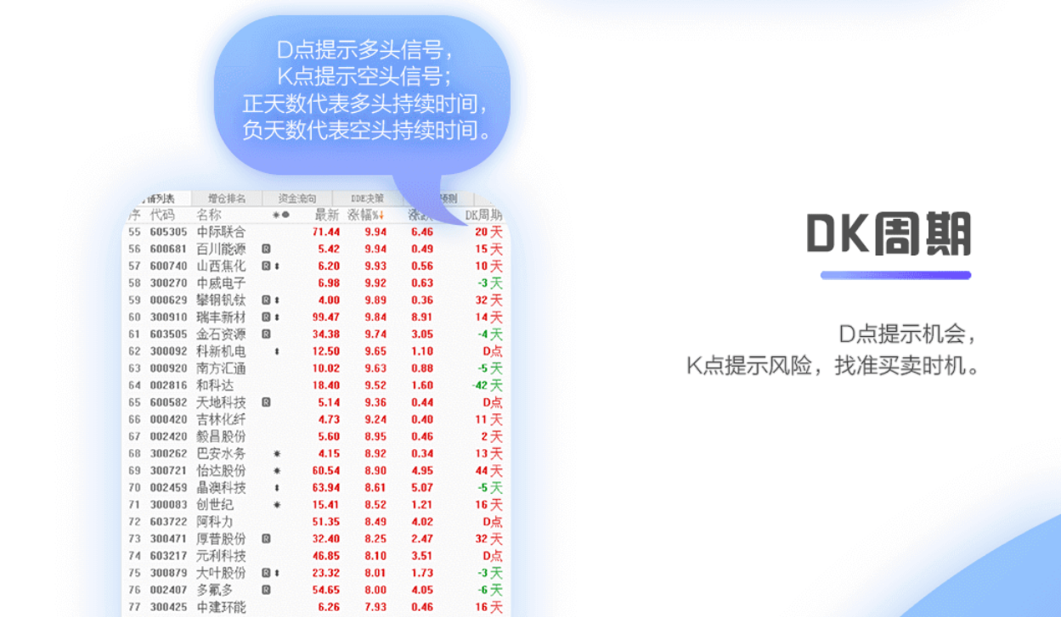Click the R icon next to 金石资源
This screenshot has height=617, width=1061.
[x=266, y=334]
